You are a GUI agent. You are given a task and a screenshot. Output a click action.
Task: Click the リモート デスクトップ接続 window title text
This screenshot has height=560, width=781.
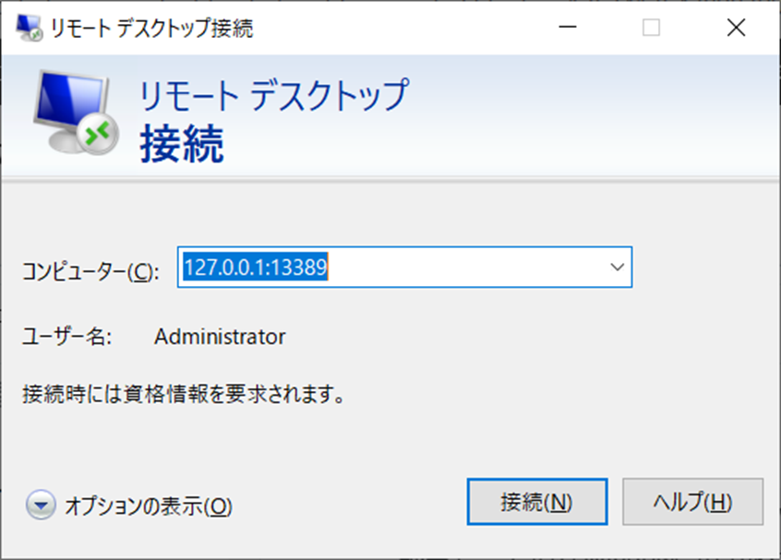click(x=152, y=28)
